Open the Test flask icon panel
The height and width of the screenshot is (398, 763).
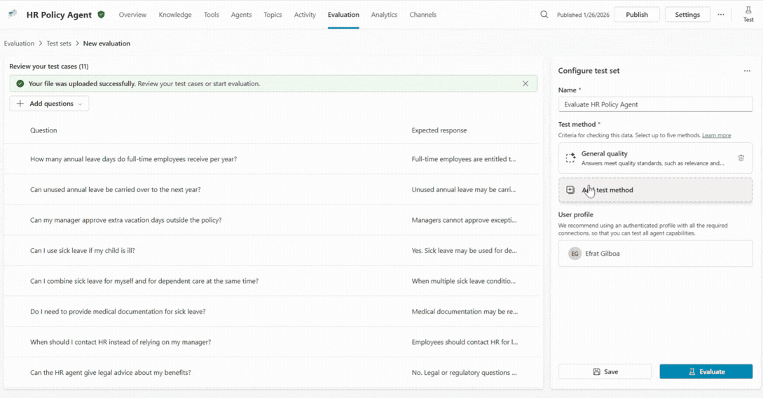point(748,14)
